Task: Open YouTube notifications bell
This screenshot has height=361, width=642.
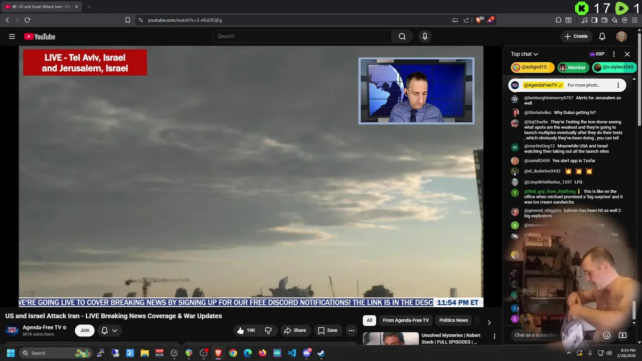Action: tap(602, 36)
